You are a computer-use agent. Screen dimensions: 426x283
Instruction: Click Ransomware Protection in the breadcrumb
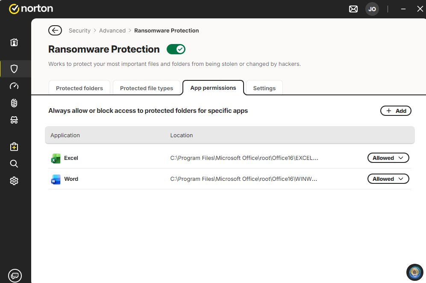pyautogui.click(x=167, y=30)
